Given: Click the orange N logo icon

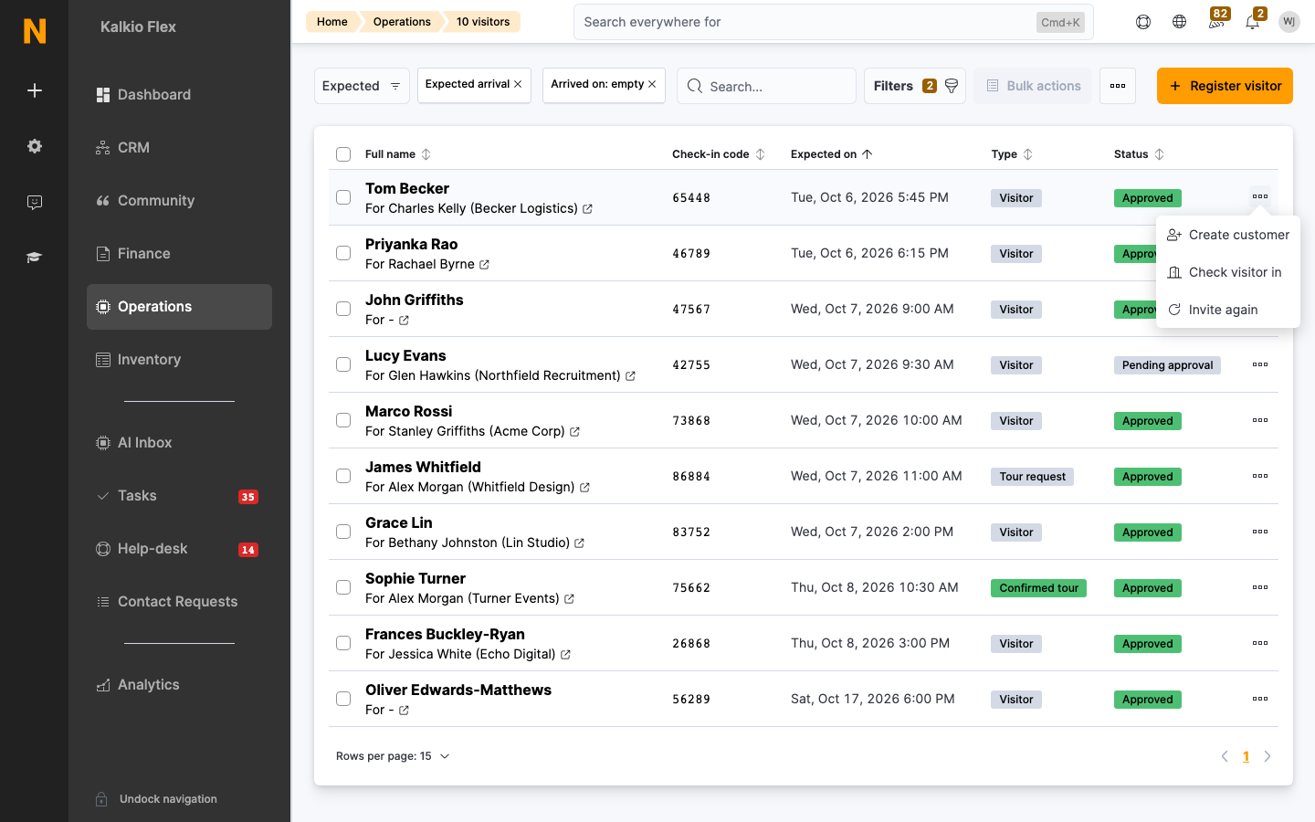Looking at the screenshot, I should [x=35, y=31].
